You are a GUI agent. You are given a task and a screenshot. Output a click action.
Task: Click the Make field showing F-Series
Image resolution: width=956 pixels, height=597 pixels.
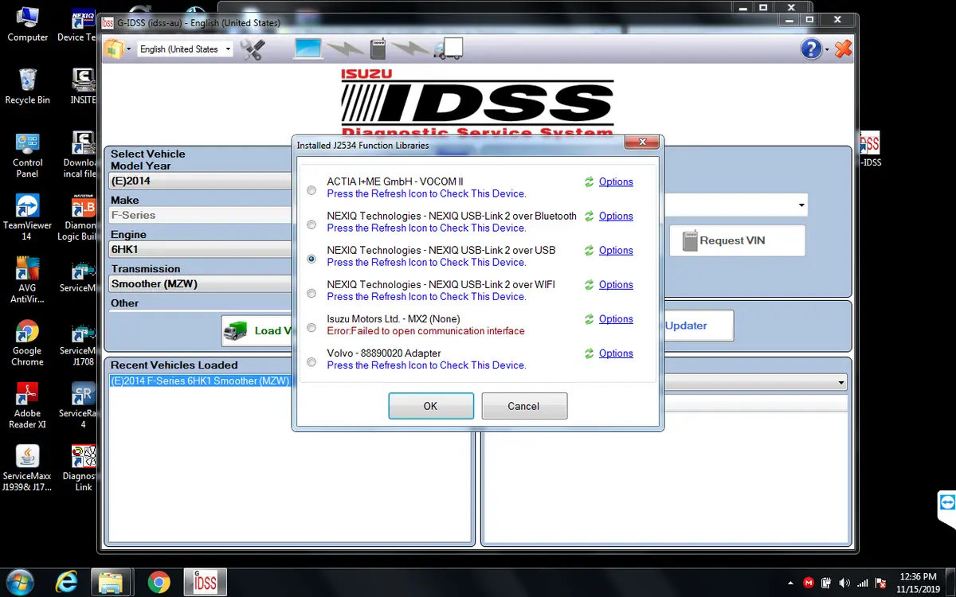(201, 215)
